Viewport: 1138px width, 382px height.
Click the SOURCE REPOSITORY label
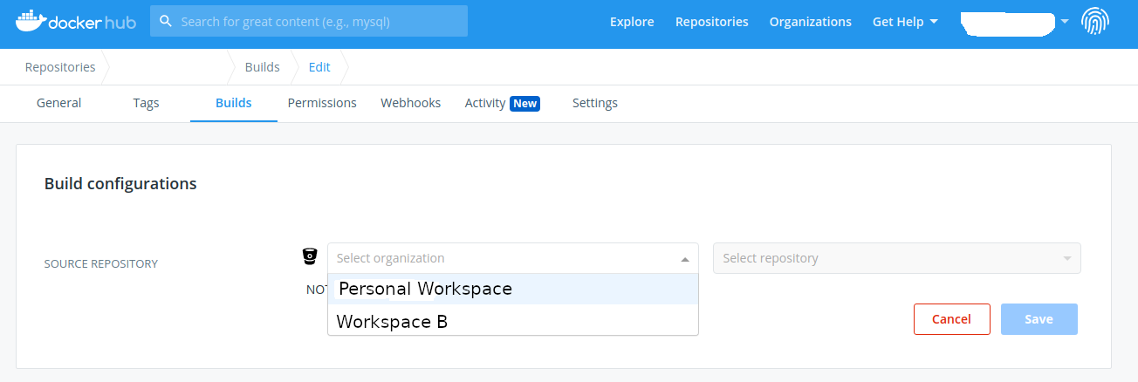click(x=100, y=263)
